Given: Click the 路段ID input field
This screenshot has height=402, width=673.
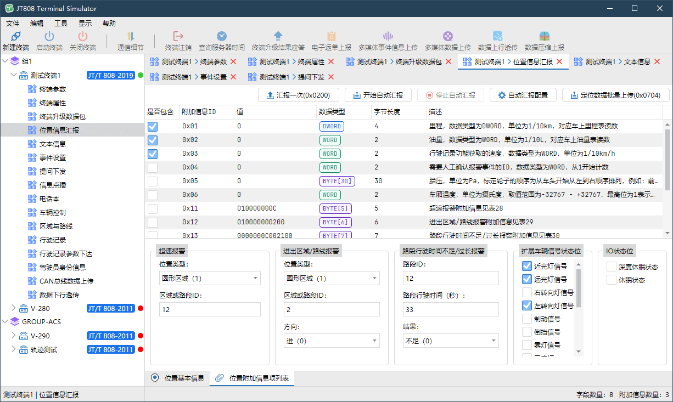Looking at the screenshot, I should point(450,278).
